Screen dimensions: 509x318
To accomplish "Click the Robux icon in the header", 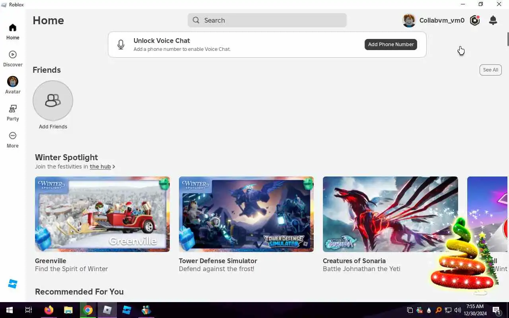I will pyautogui.click(x=475, y=20).
